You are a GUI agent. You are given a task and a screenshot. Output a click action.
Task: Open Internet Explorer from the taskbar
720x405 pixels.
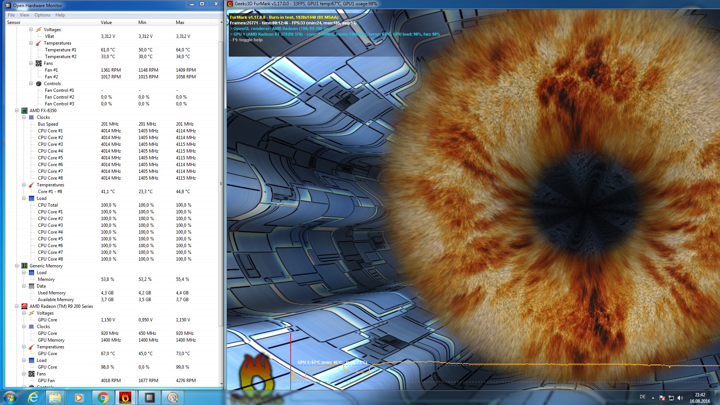(33, 397)
